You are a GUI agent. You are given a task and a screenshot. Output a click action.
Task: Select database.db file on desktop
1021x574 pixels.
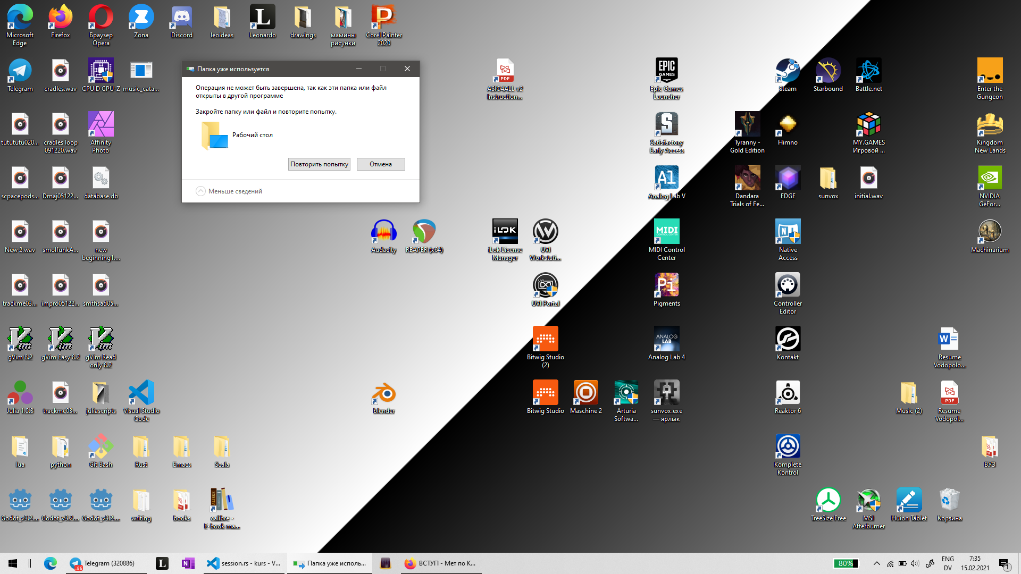click(x=101, y=182)
